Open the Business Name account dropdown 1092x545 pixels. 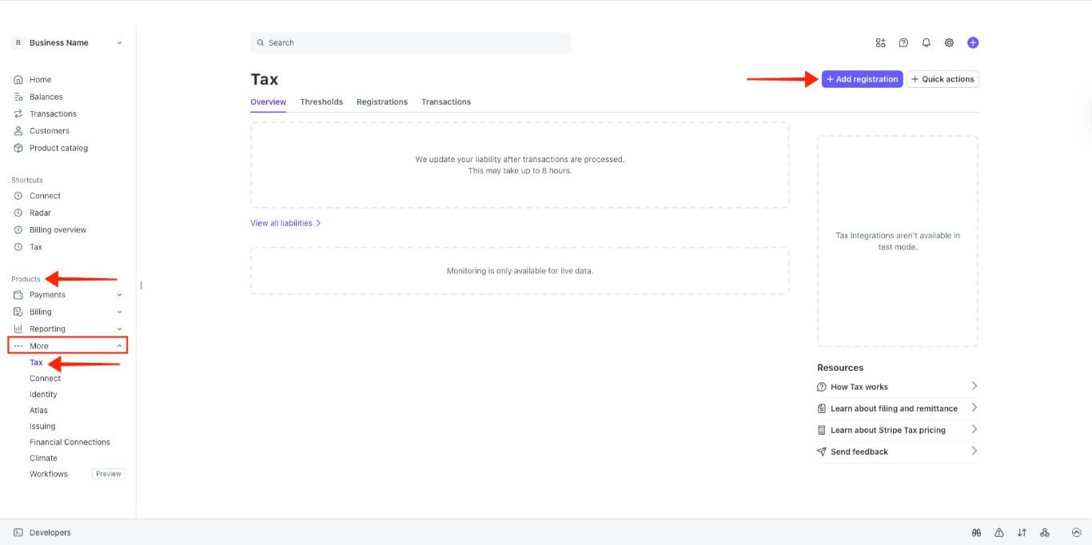point(67,43)
